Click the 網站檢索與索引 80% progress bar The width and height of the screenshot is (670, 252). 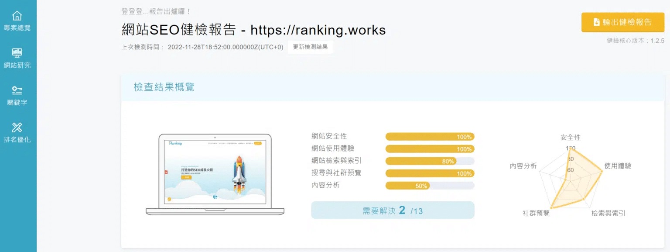pyautogui.click(x=430, y=161)
